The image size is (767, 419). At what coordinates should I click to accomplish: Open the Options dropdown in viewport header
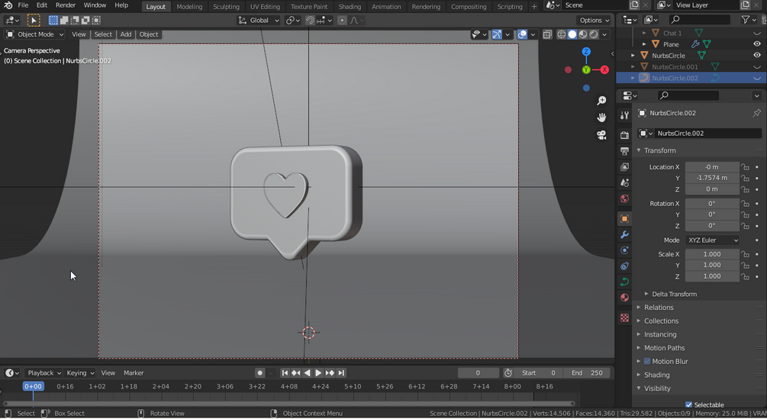pos(595,21)
